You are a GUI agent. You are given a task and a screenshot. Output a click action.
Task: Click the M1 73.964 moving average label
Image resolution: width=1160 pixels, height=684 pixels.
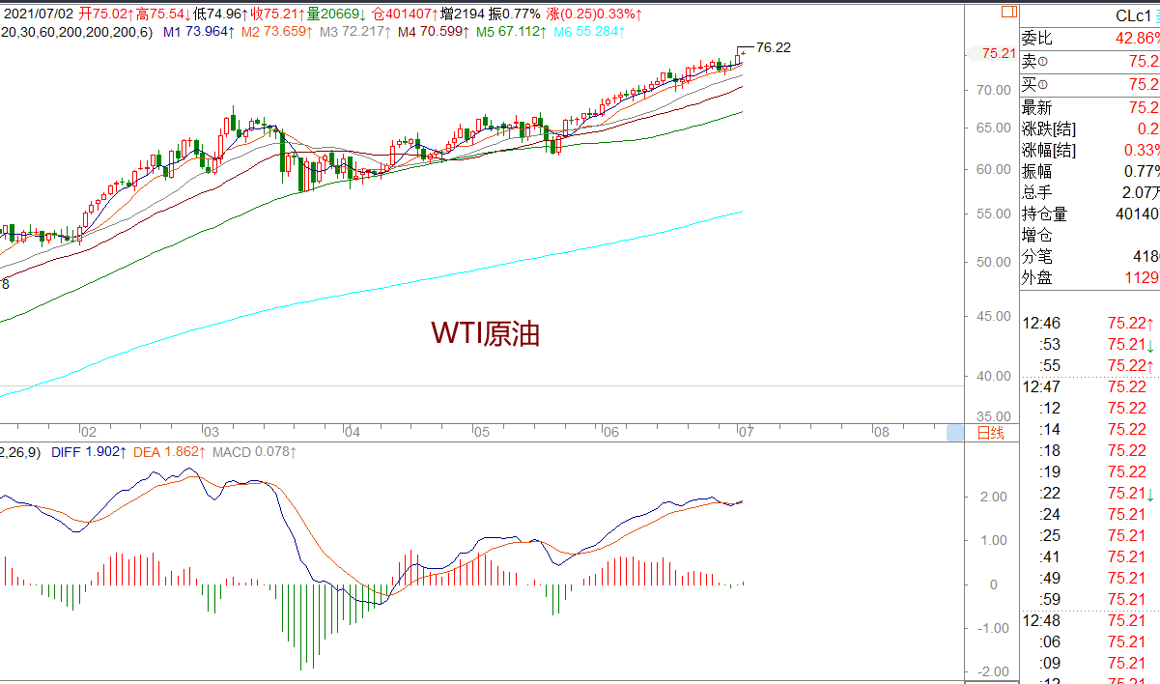(x=200, y=32)
